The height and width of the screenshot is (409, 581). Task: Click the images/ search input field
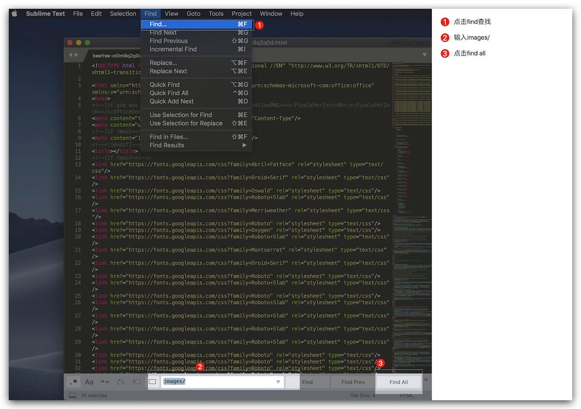(x=218, y=382)
